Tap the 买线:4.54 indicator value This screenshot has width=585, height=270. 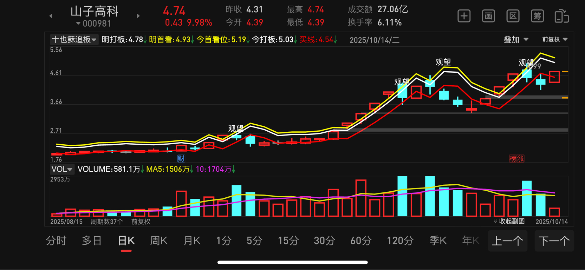tap(318, 40)
